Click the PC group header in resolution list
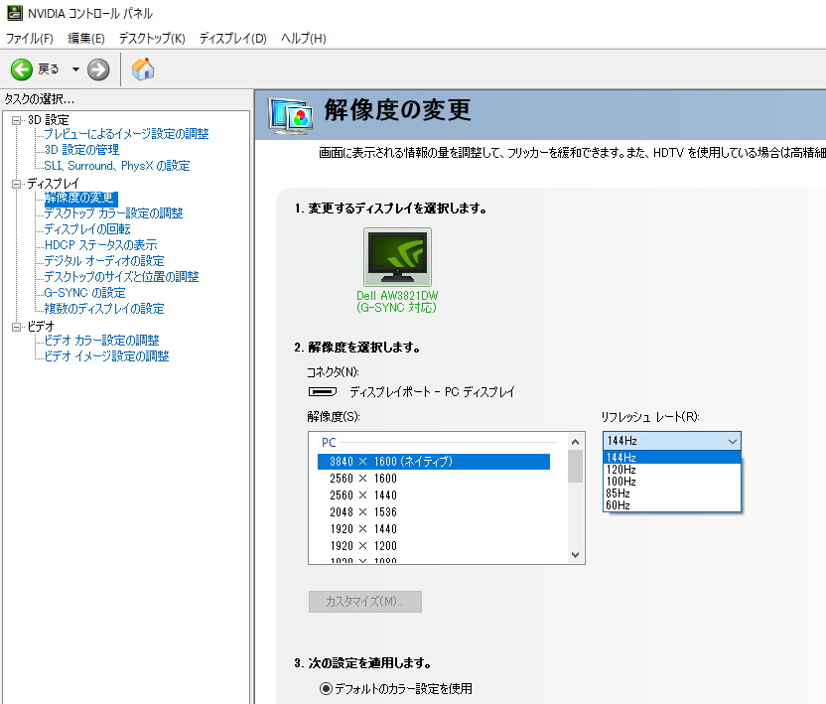This screenshot has width=826, height=704. click(329, 443)
